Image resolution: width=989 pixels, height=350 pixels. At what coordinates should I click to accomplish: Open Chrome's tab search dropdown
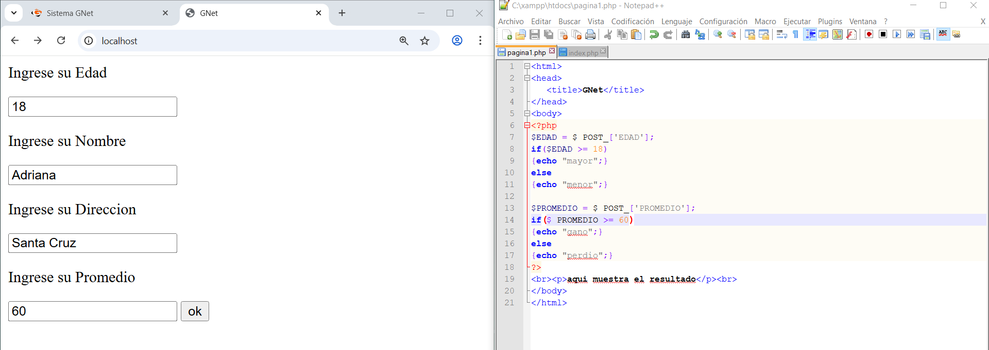click(x=14, y=13)
